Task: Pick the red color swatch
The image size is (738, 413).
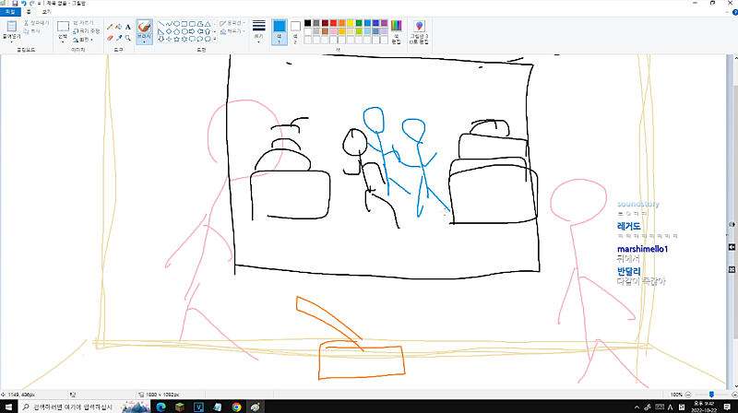Action: tap(336, 21)
